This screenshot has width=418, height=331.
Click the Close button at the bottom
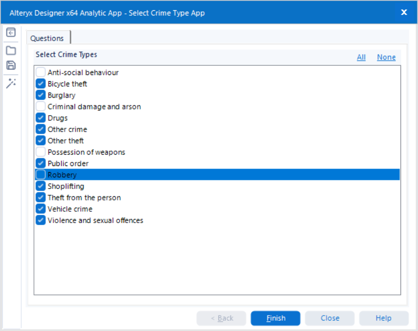pos(330,318)
